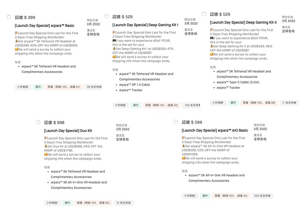
Task: Click the limited tag showing 總量 25
Action: pos(230,196)
